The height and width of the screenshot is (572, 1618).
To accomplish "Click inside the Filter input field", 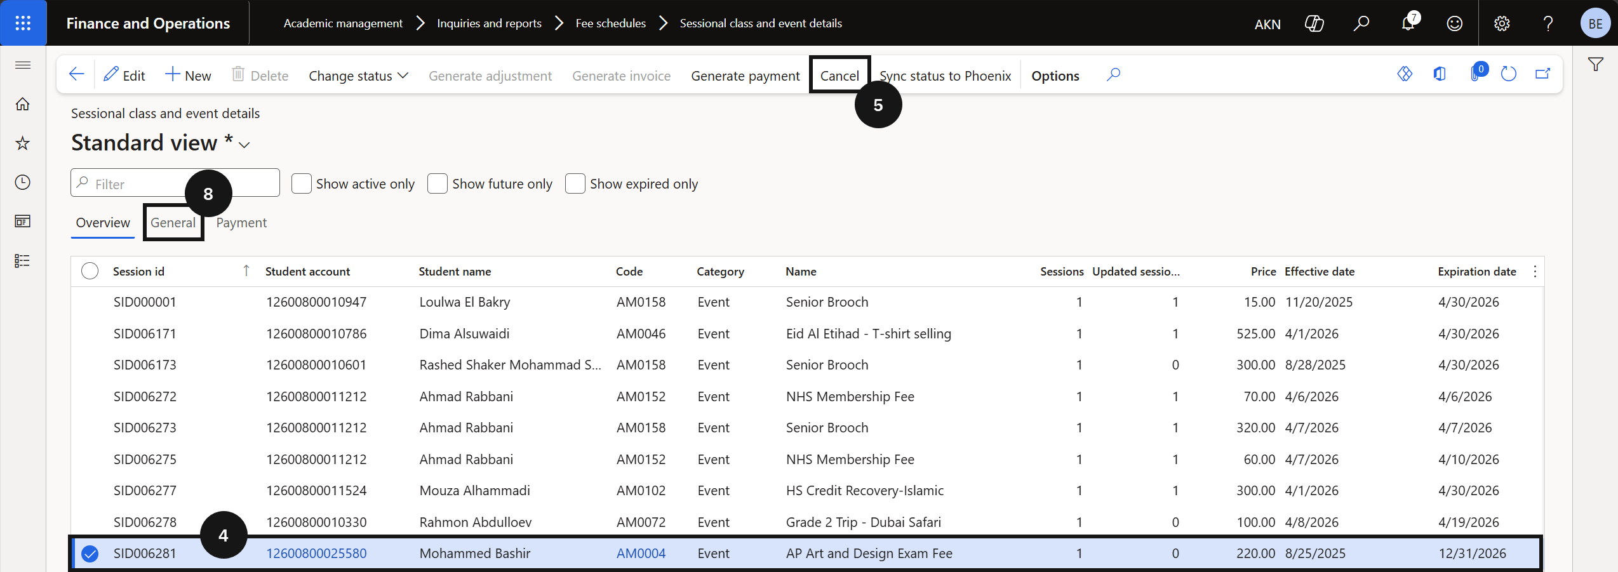I will pyautogui.click(x=175, y=183).
